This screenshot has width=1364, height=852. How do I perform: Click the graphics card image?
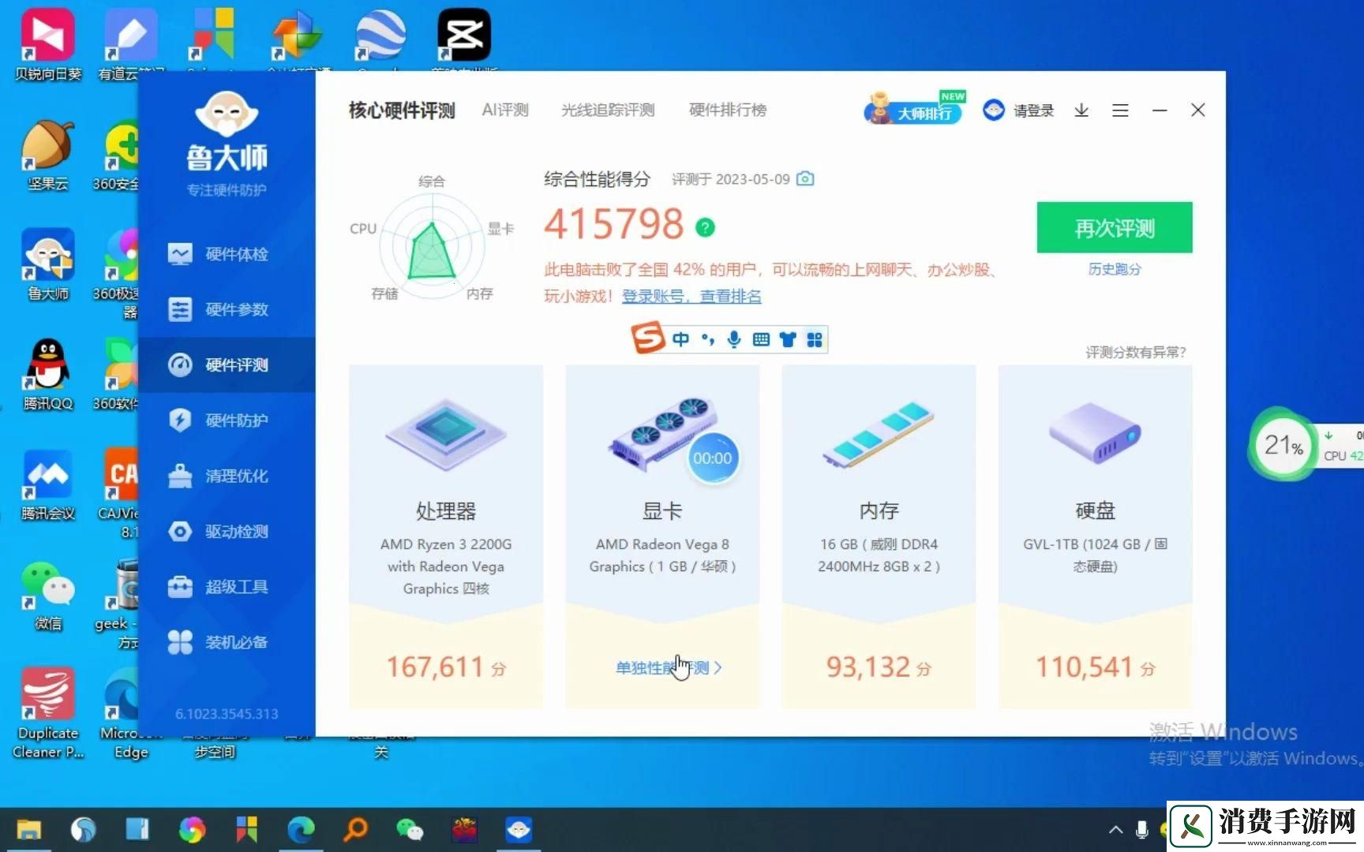pos(661,434)
